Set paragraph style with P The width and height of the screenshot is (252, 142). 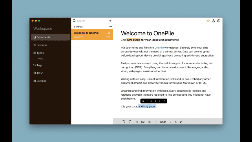click(x=156, y=122)
